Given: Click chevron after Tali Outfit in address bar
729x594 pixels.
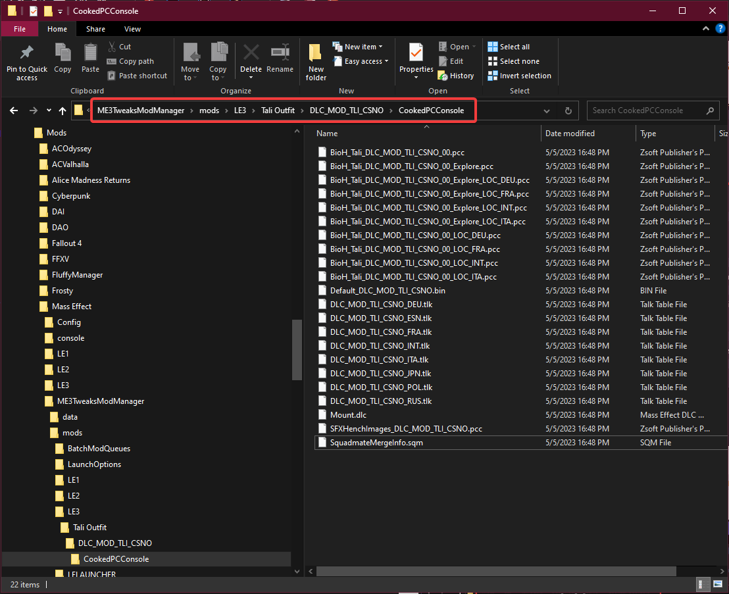Looking at the screenshot, I should tap(302, 111).
